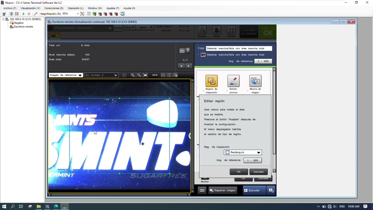Select the Mejora de imagen icon
The height and width of the screenshot is (210, 373).
(x=255, y=81)
